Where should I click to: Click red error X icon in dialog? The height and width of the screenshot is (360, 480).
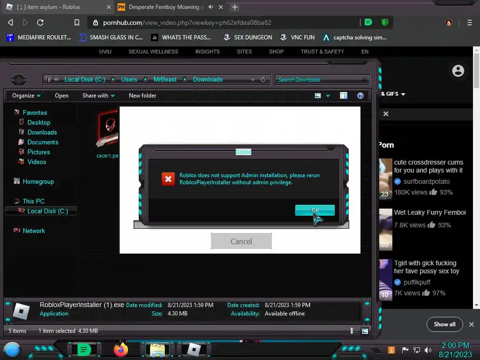click(x=168, y=179)
